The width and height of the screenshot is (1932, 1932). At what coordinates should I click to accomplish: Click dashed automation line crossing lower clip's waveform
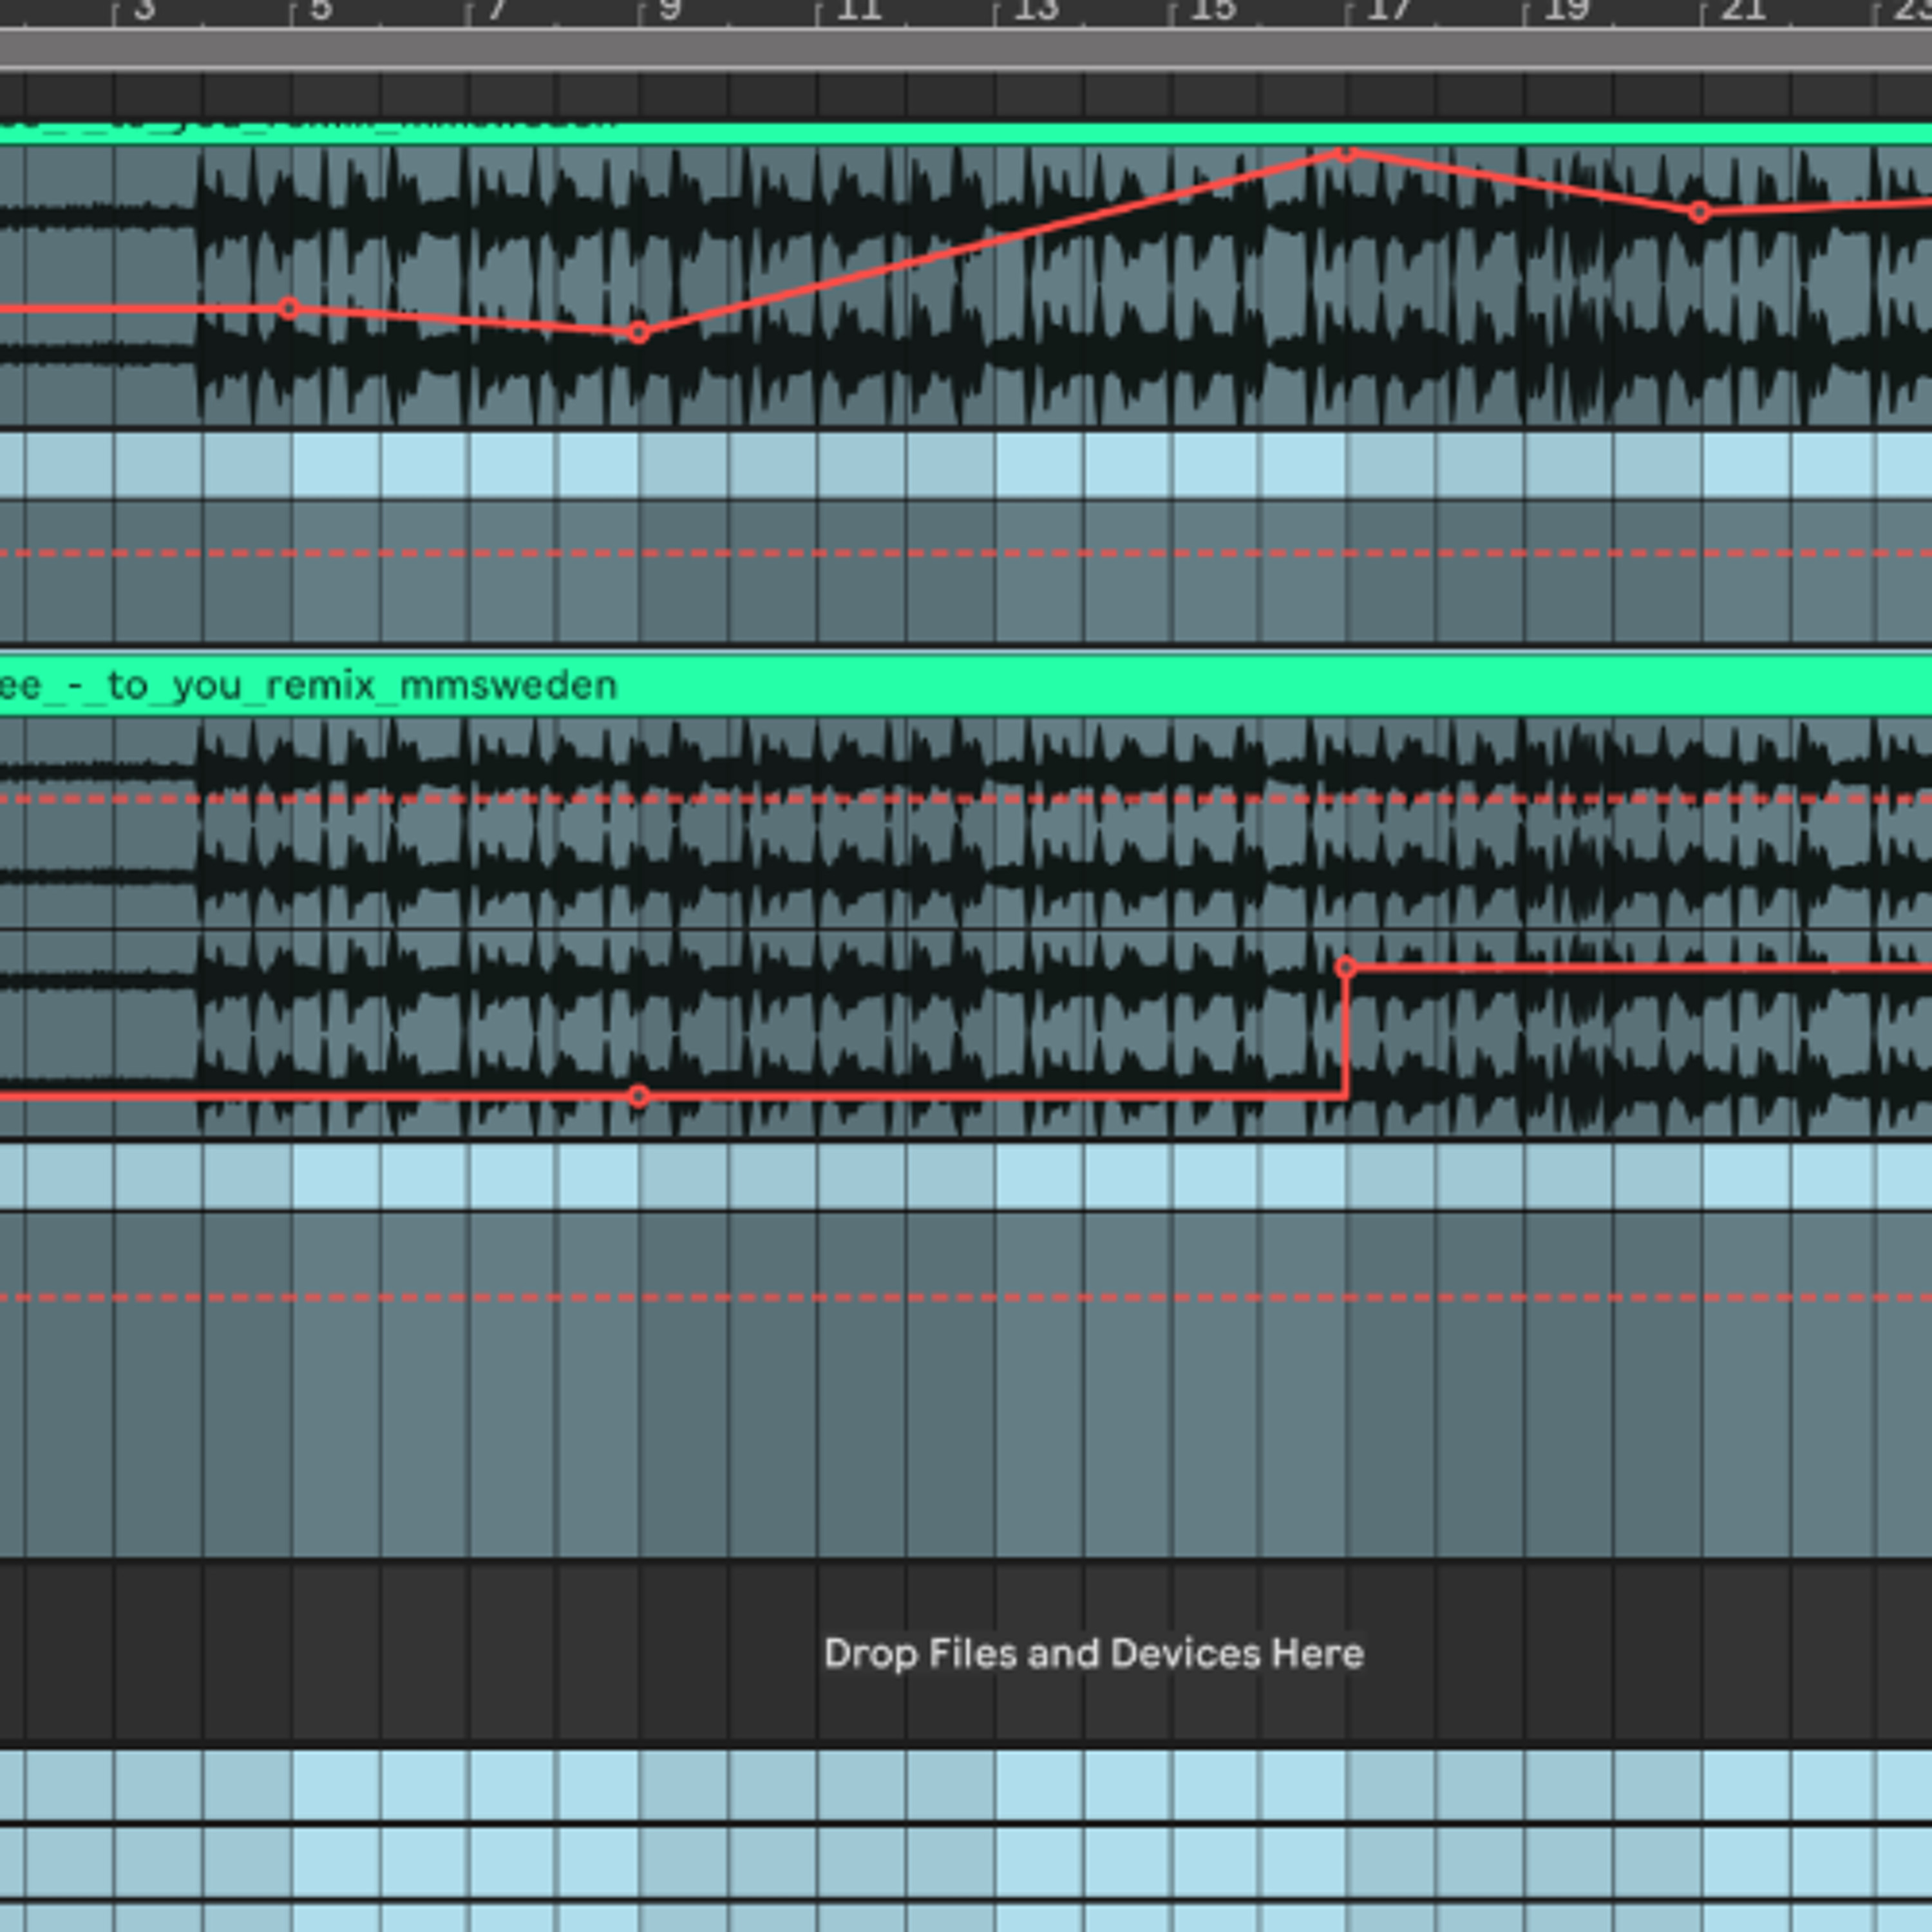click(966, 799)
